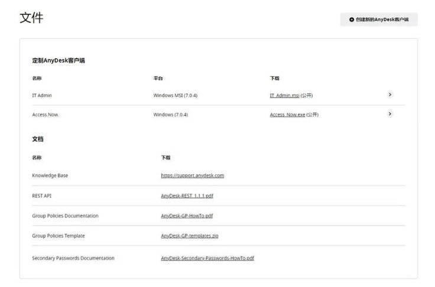
Task: Expand the Access.Now. row chevron
Action: coord(389,114)
